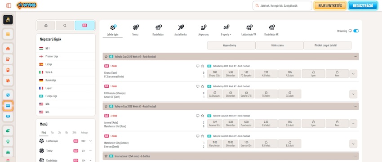Select the Mindkét csapat betalál market button
Screen dimensions: 382x162
point(328,45)
